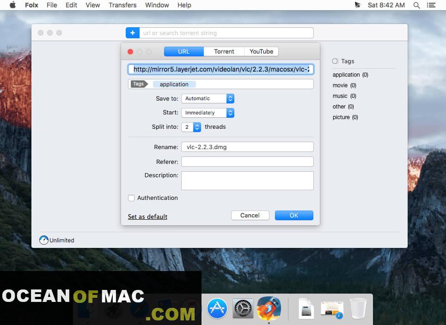Screen dimensions: 446x325
Task: Click the Rename field containing vlc-2.2.3.dmg
Action: click(247, 147)
